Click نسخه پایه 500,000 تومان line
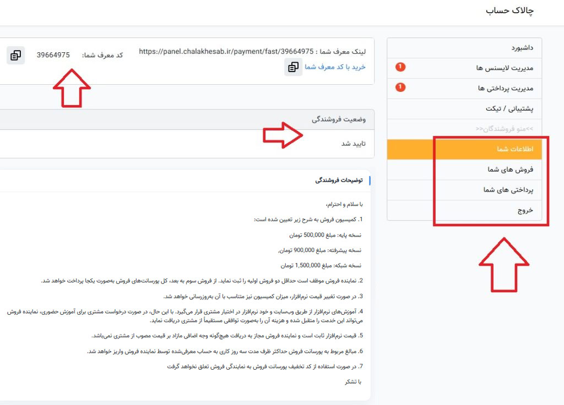Screen dimensions: 564x405 point(325,235)
